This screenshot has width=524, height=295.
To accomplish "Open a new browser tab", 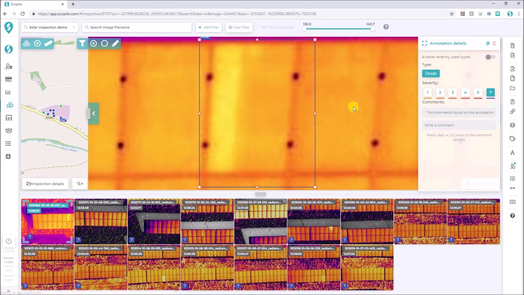I will point(73,4).
